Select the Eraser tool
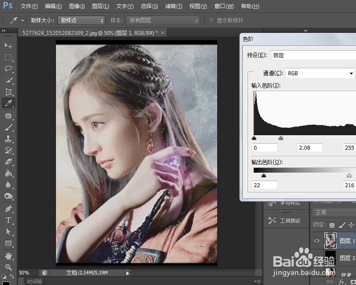Screen dimensions: 356x285 point(8,162)
